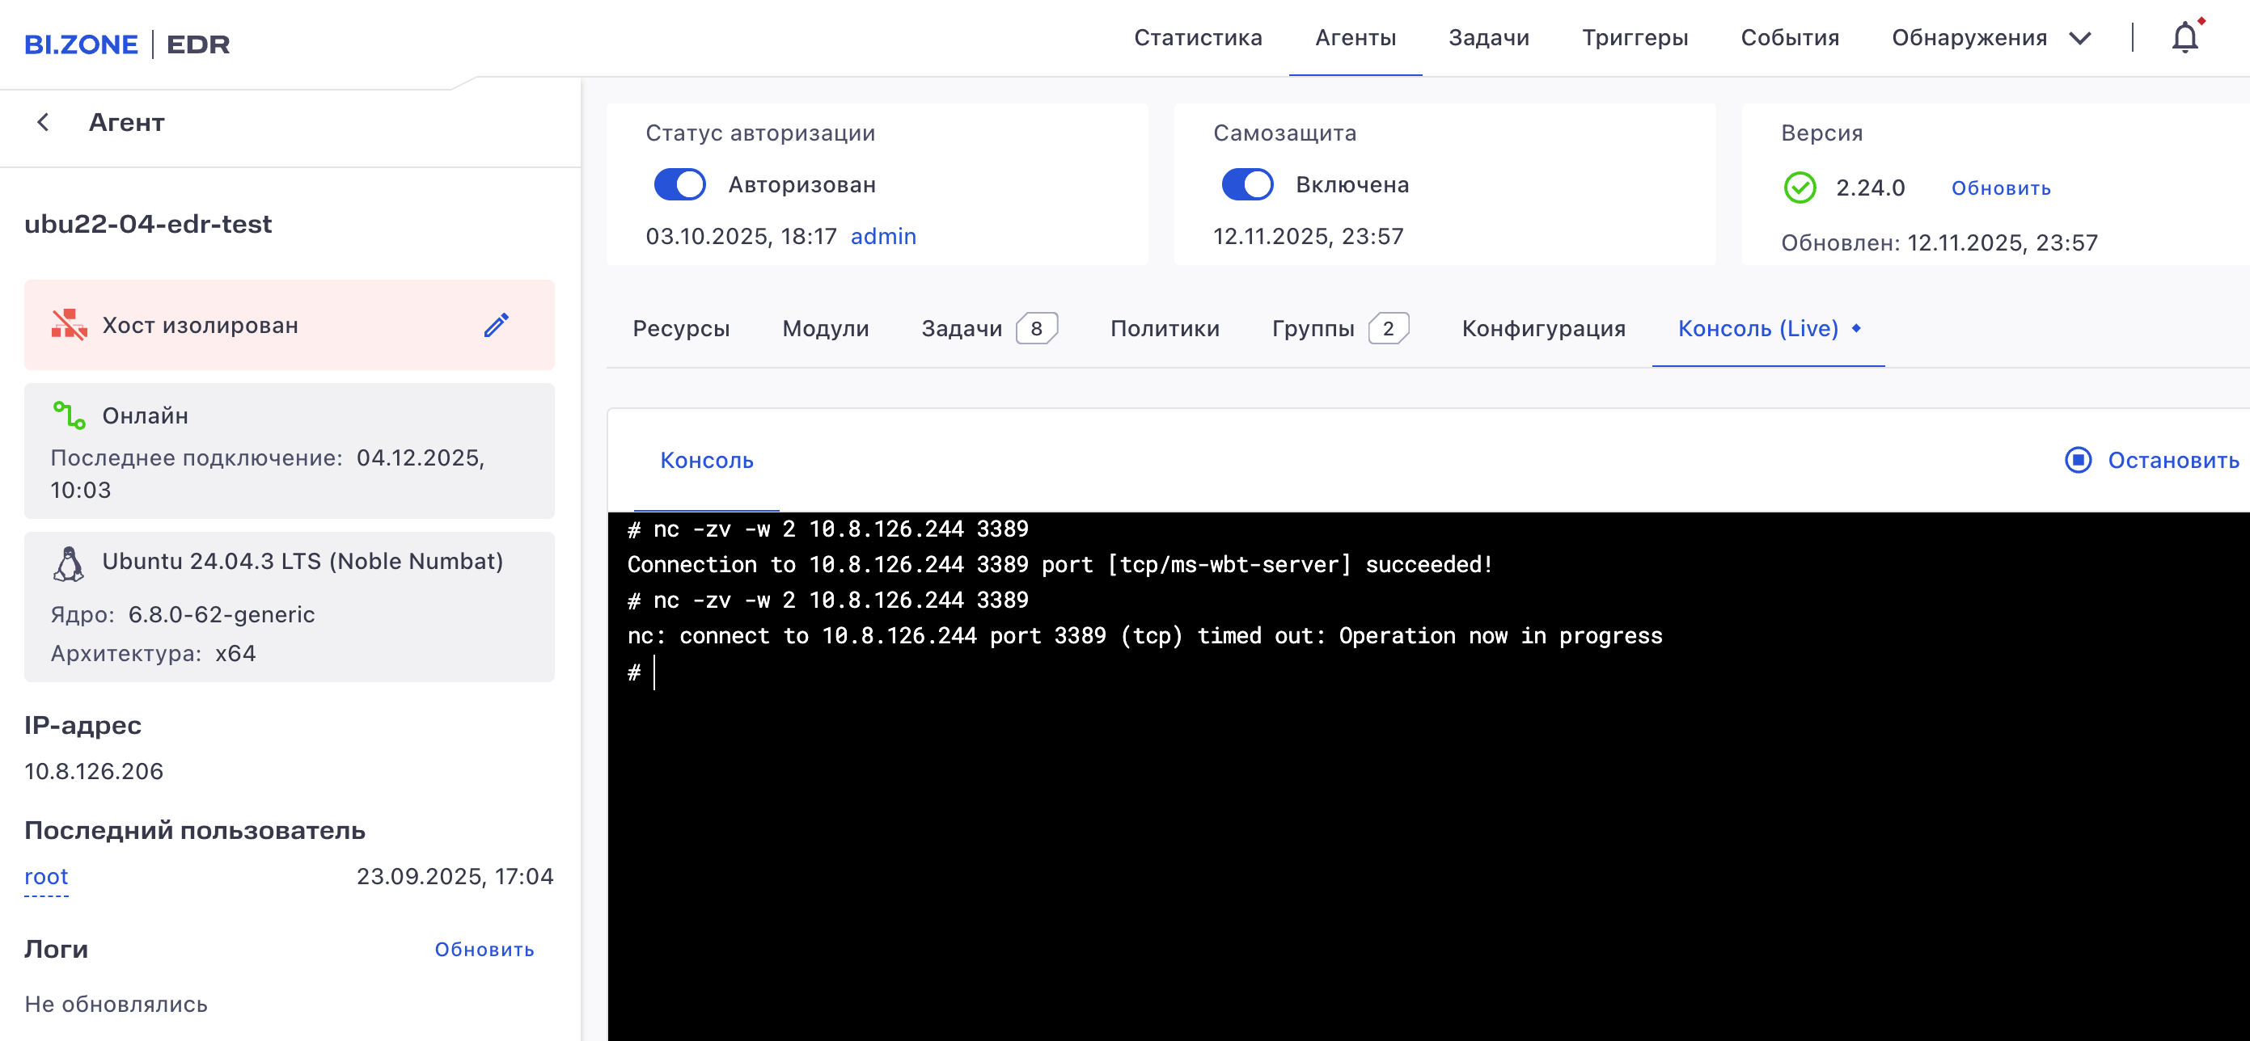Viewport: 2250px width, 1041px height.
Task: Select the Консоль sub-tab
Action: [706, 460]
